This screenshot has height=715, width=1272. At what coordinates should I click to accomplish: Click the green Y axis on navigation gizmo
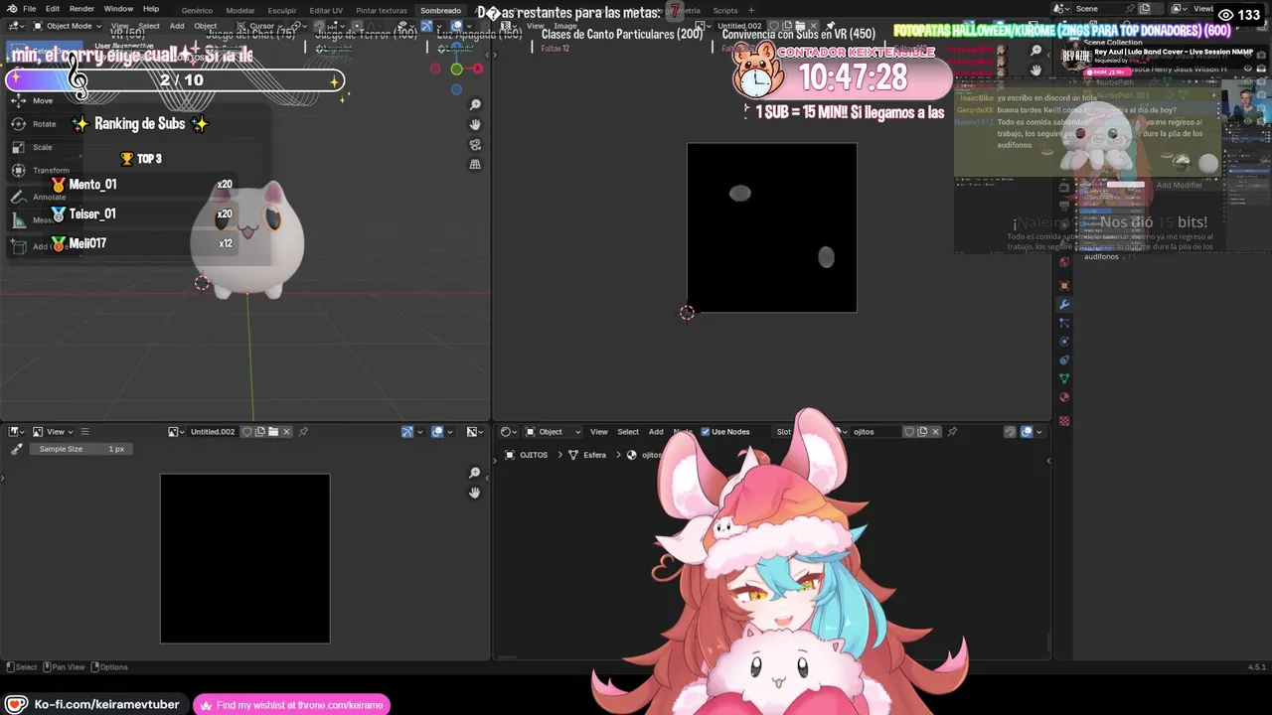[x=456, y=69]
